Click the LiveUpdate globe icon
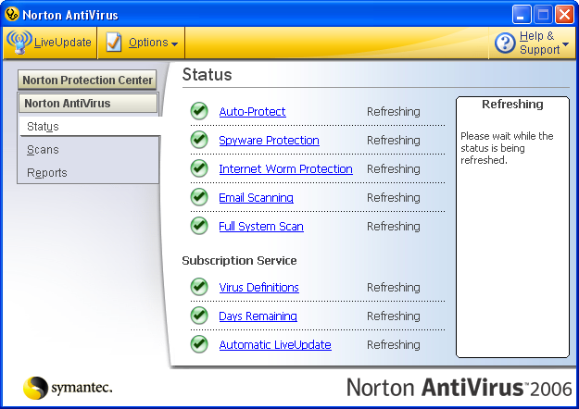The image size is (579, 409). tap(19, 43)
